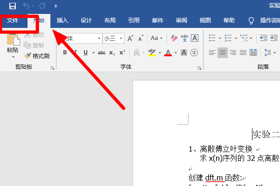Apply distributed alignment
280x186 pixels.
pyautogui.click(x=253, y=53)
